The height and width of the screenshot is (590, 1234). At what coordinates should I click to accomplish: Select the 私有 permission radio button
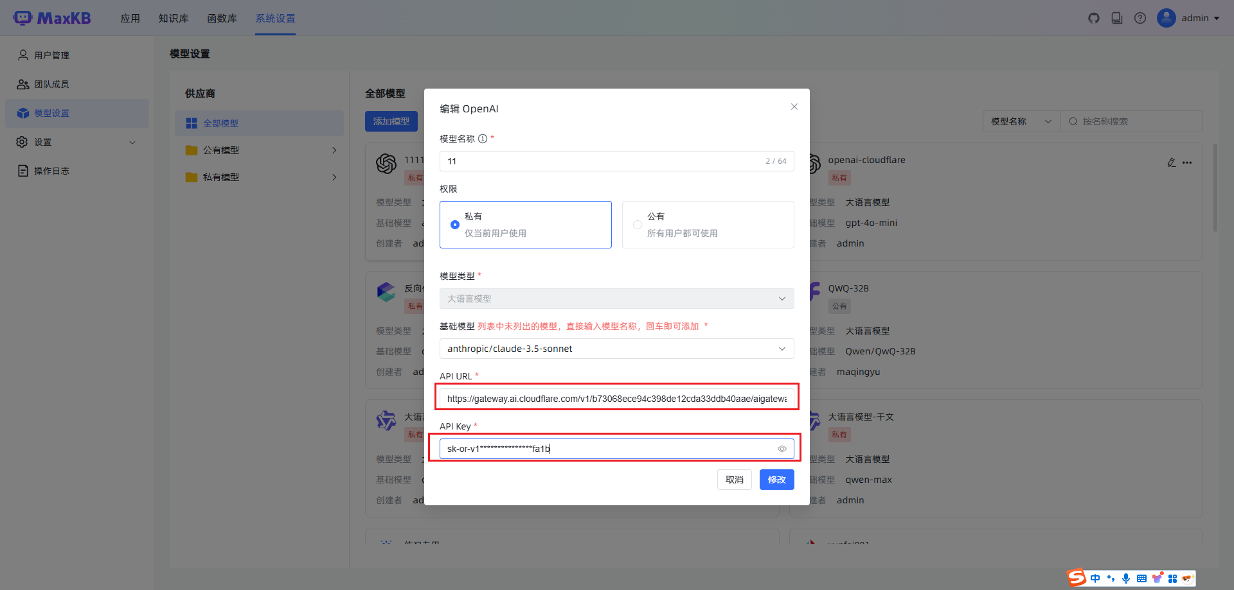coord(455,225)
